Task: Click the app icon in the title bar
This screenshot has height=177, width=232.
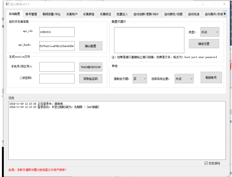Action: tap(7, 4)
